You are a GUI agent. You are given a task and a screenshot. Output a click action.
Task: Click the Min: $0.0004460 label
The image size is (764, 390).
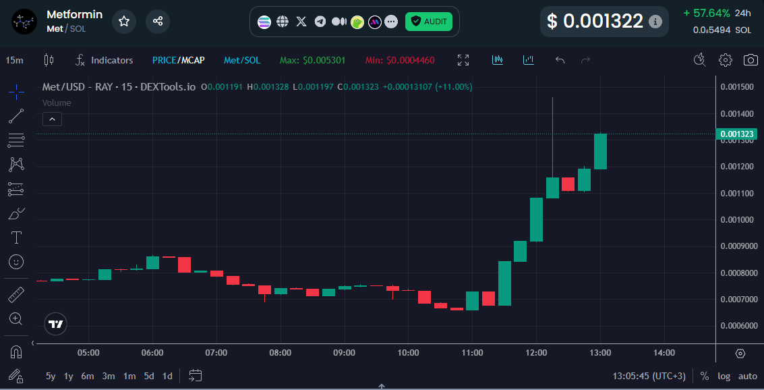(x=400, y=61)
